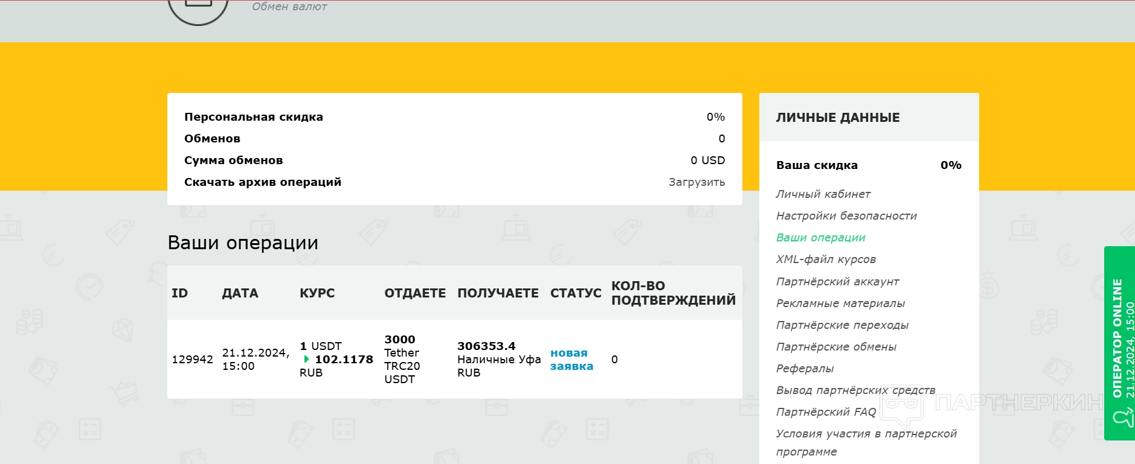Click "Загрузить" to download the operations archive
The image size is (1135, 464).
(x=696, y=182)
